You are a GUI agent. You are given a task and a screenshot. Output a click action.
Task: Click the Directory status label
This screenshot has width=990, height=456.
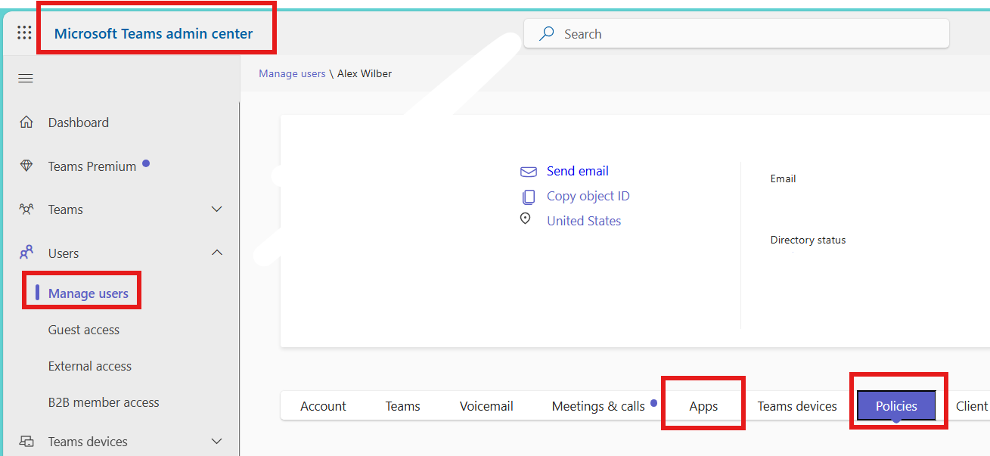pyautogui.click(x=808, y=240)
